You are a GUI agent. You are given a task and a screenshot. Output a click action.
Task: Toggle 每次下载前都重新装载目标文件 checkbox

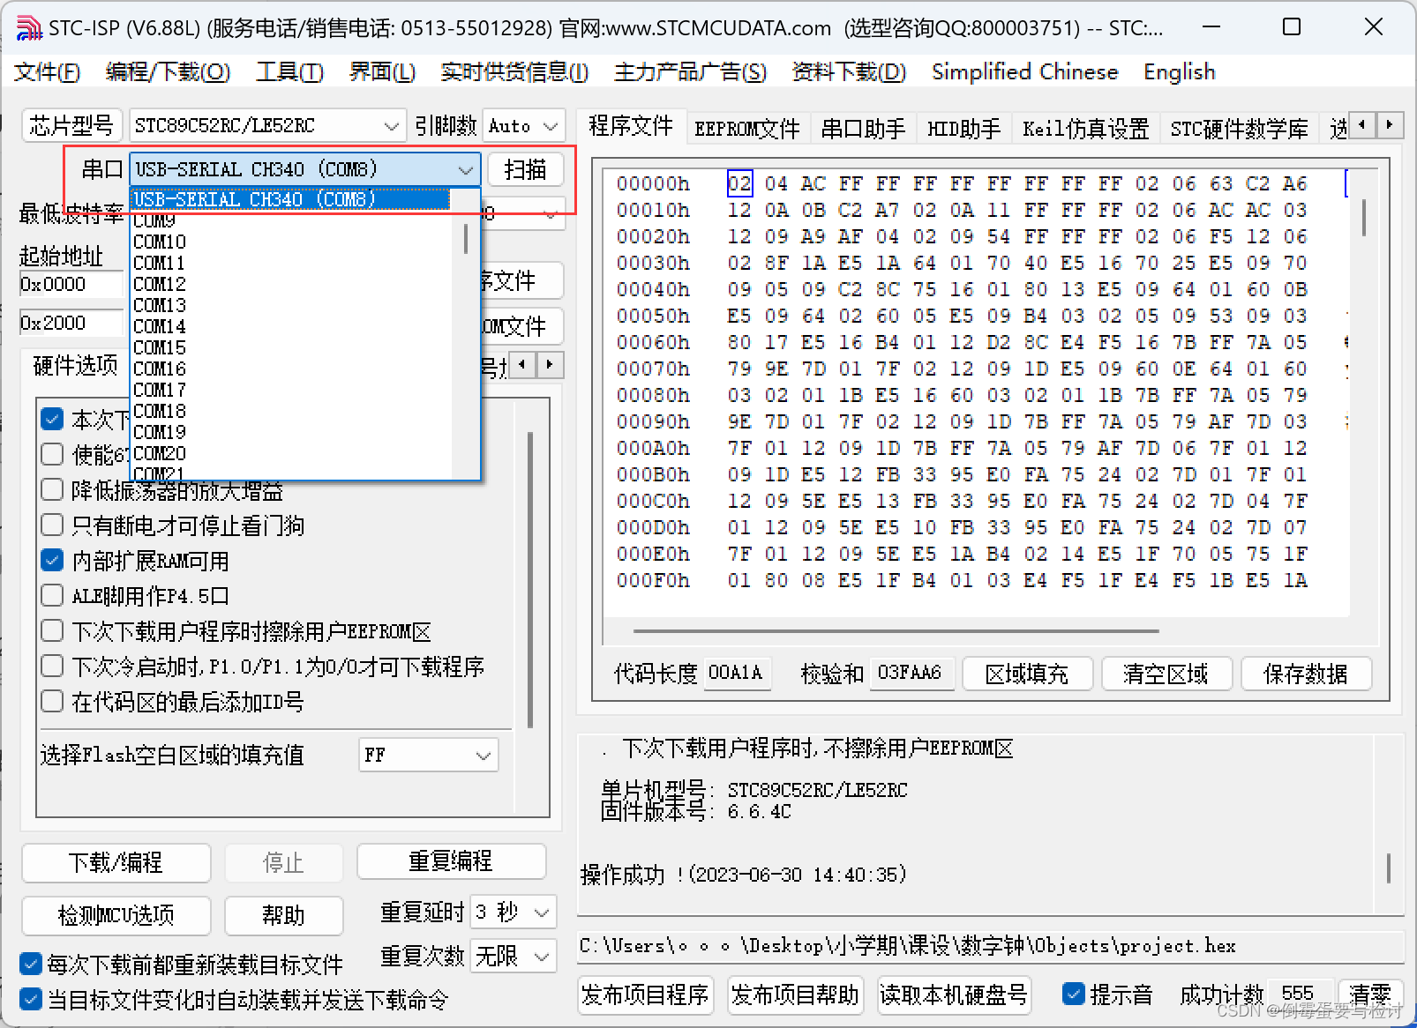31,964
